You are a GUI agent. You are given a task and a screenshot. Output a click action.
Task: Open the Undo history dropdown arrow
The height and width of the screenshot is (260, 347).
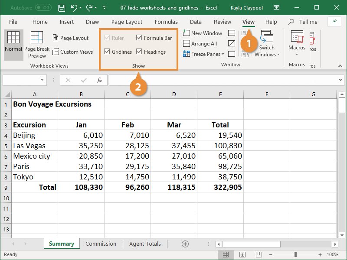pyautogui.click(x=80, y=8)
